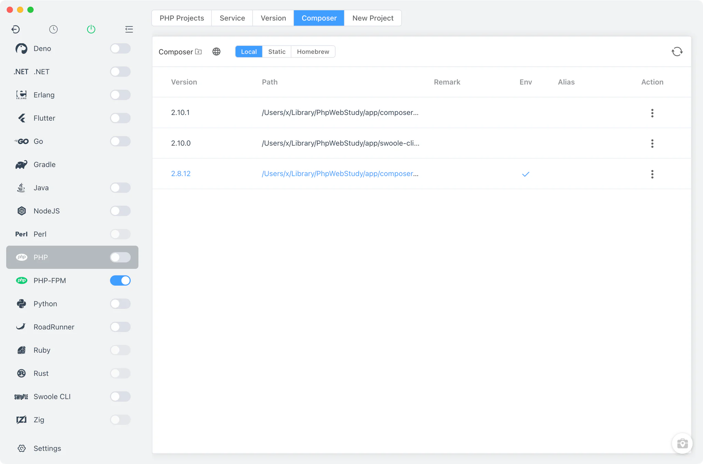The image size is (703, 464).
Task: Switch to the PHP Projects tab
Action: tap(182, 18)
